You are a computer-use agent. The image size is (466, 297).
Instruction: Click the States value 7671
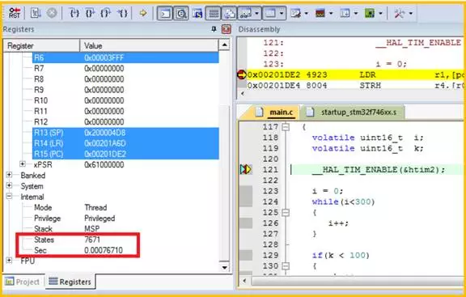pyautogui.click(x=92, y=240)
